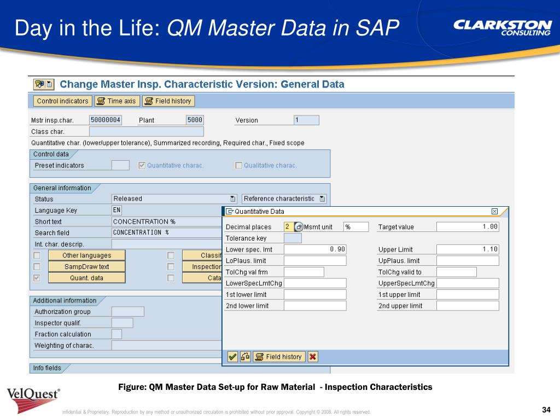Click the Quant. data button
560x420 pixels.
point(87,278)
